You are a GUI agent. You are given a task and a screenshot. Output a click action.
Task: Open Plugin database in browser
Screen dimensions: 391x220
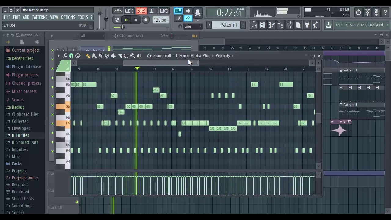coord(26,67)
